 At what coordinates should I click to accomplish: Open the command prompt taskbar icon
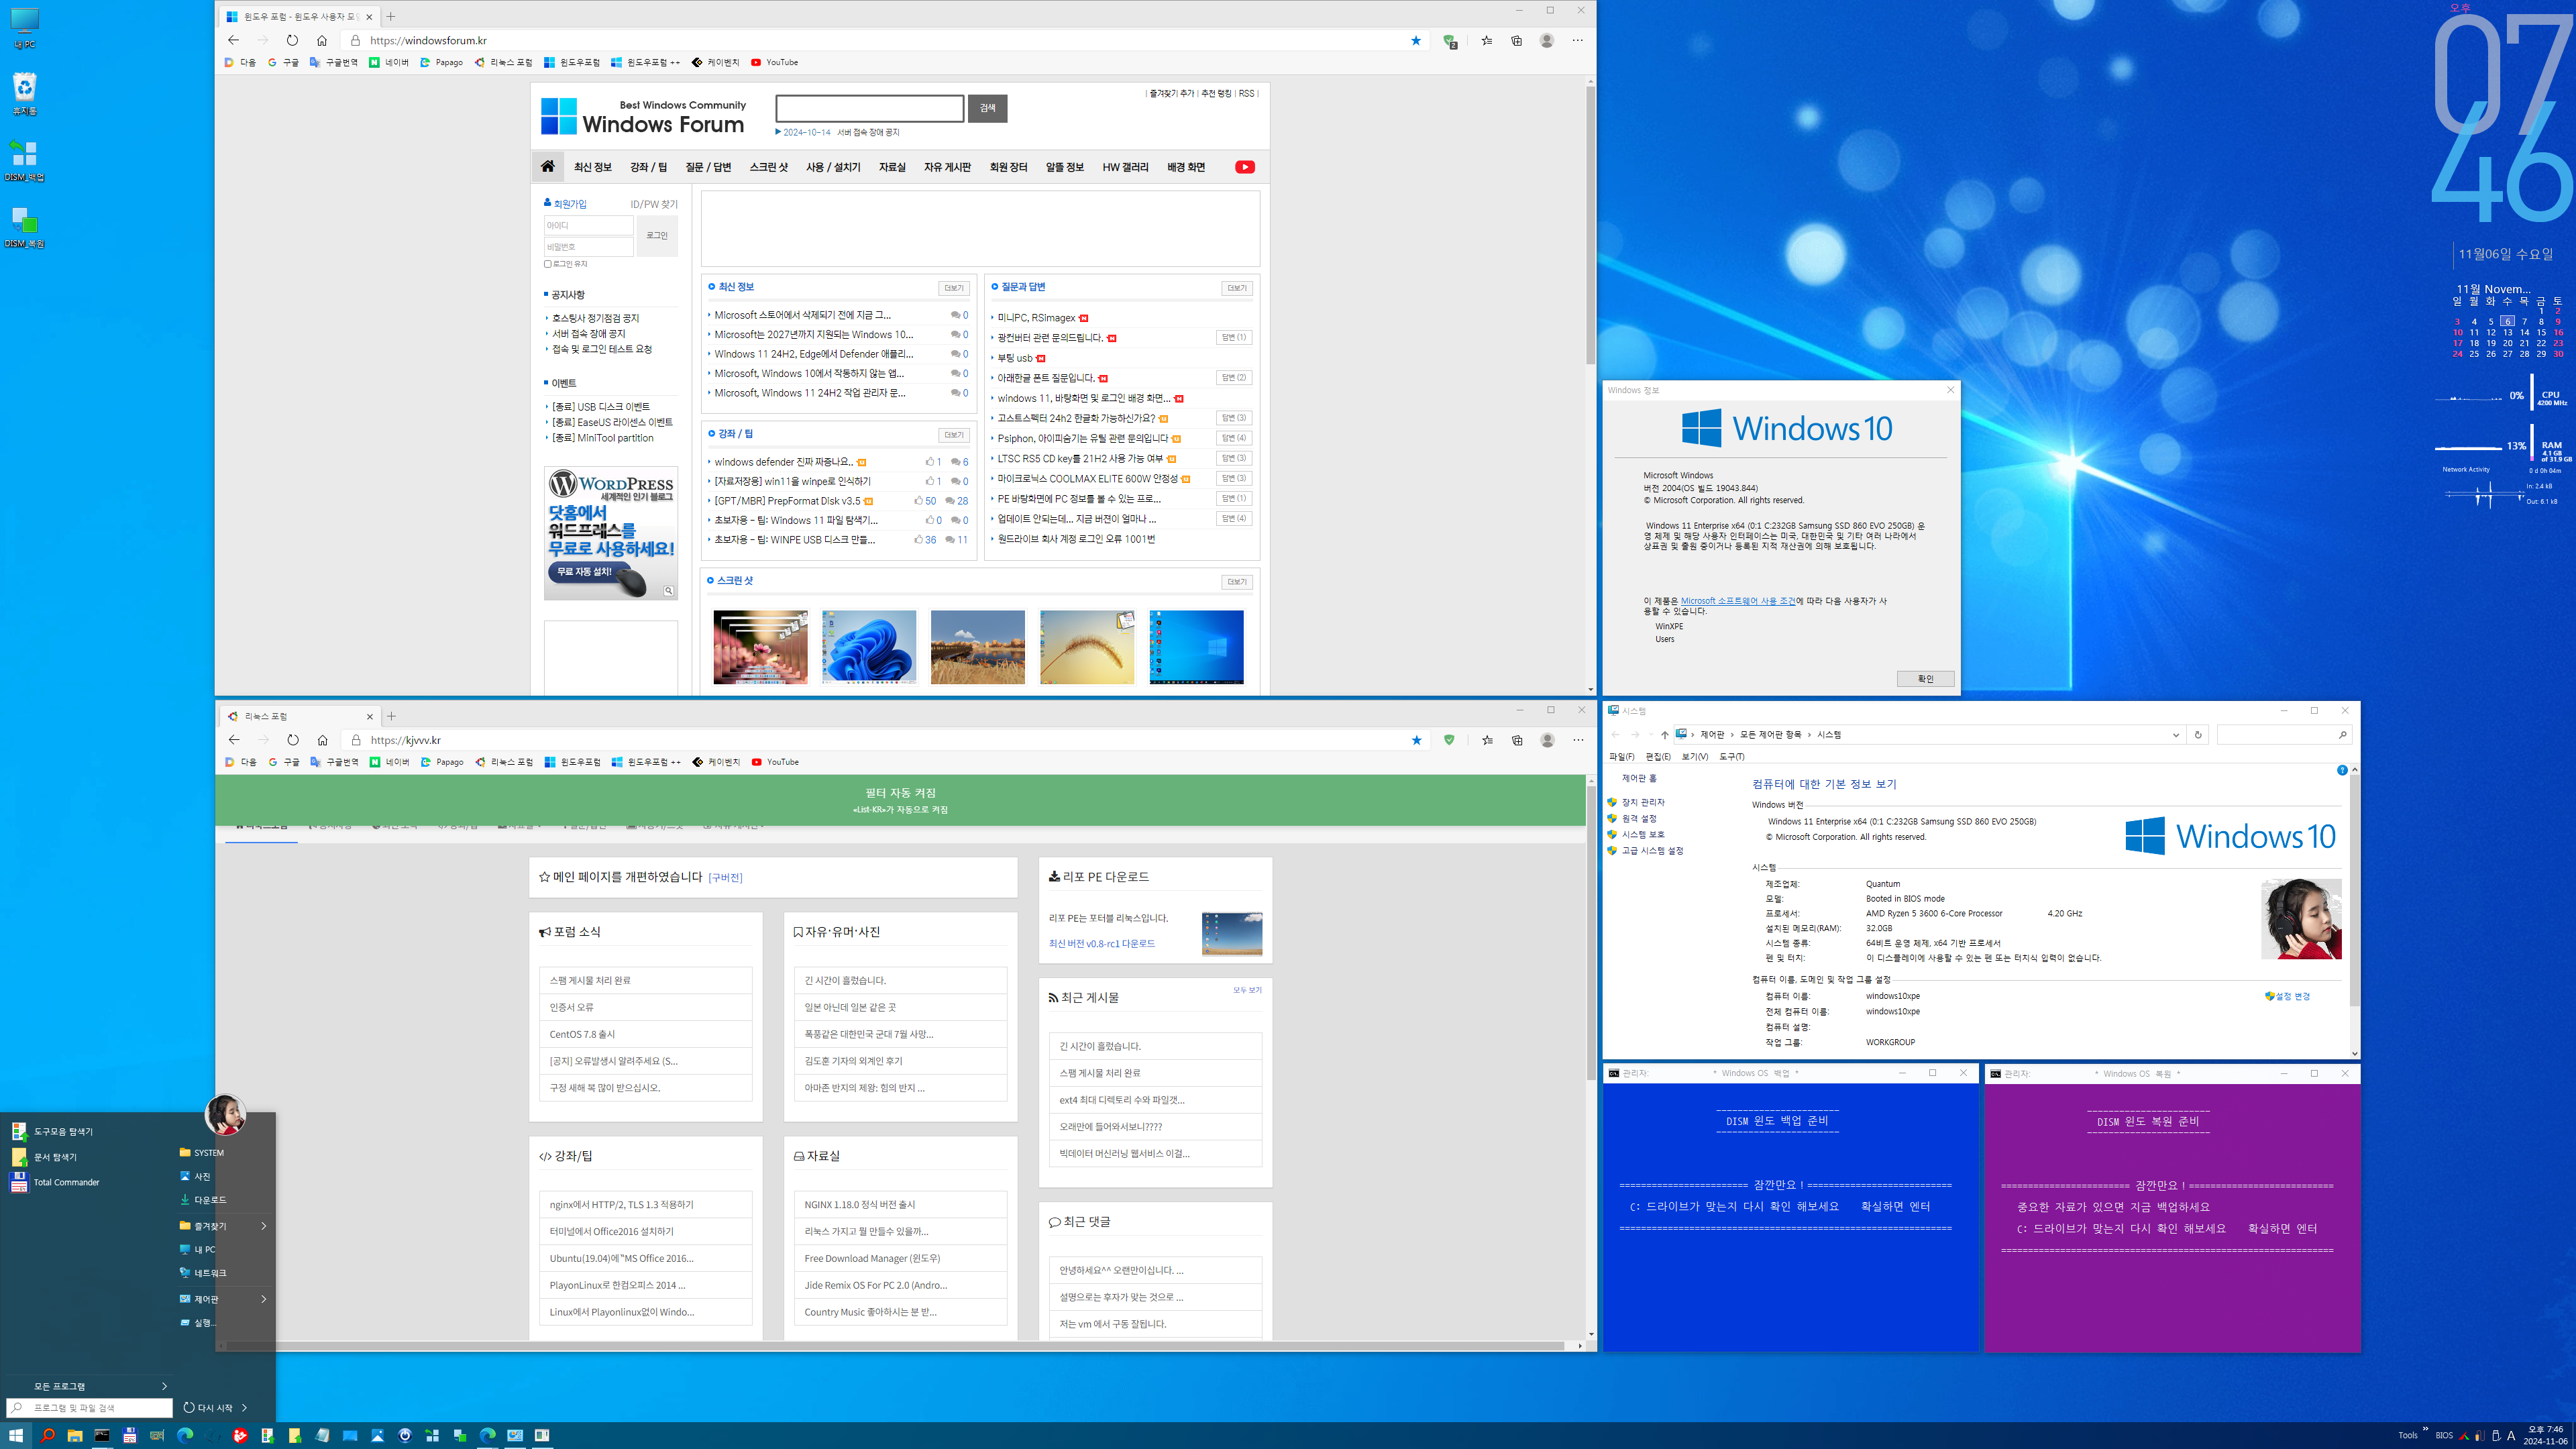(x=102, y=1435)
